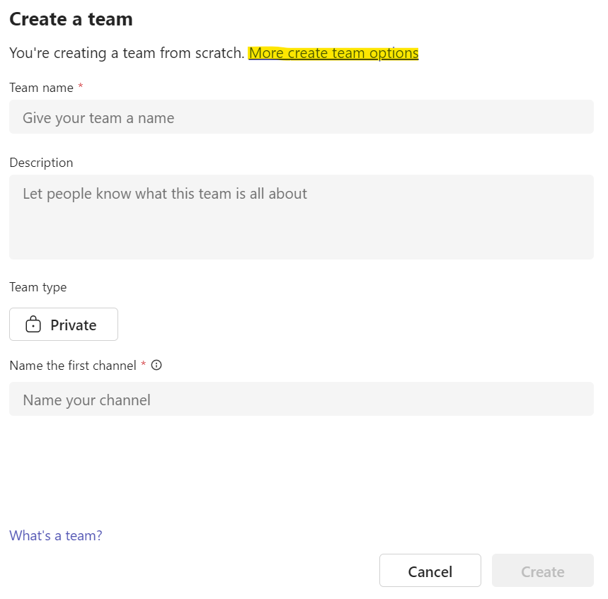608x599 pixels.
Task: Click the lock icon in Team type
Action: [33, 325]
